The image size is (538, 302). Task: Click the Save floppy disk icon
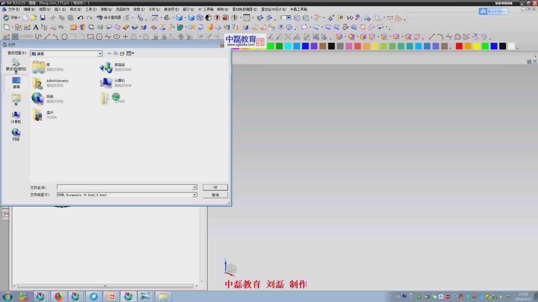click(42, 18)
